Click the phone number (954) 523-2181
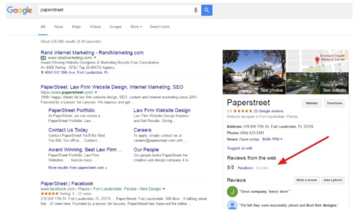The width and height of the screenshot is (353, 212). click(252, 133)
